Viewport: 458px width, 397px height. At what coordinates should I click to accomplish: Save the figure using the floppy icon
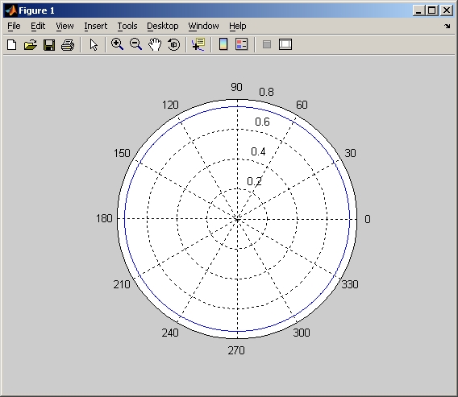pos(49,45)
